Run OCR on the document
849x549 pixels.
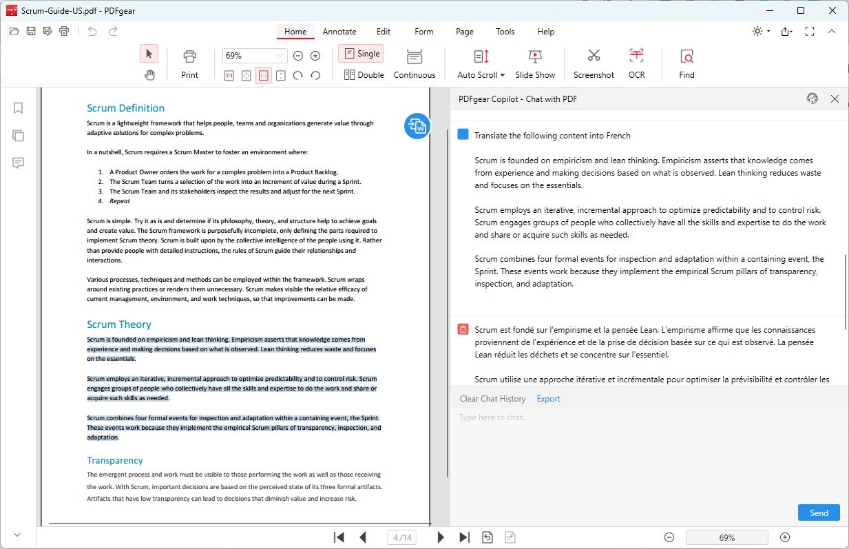636,63
